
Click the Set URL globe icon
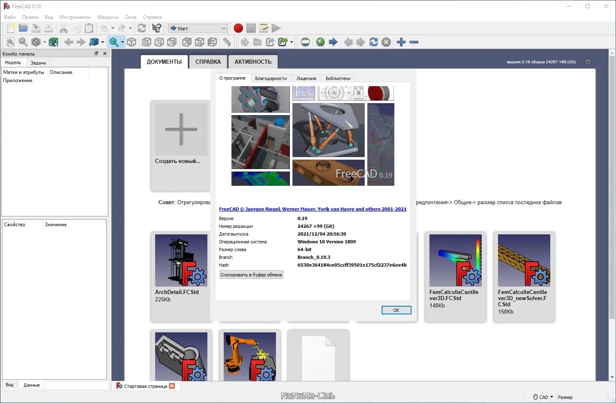tap(305, 42)
